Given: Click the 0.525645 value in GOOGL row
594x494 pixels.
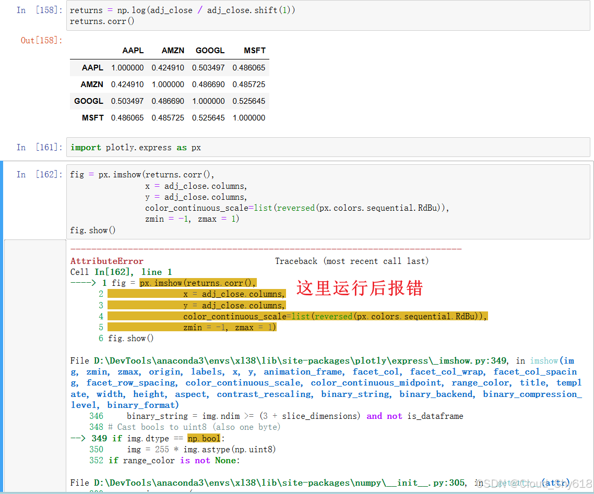Looking at the screenshot, I should point(249,101).
